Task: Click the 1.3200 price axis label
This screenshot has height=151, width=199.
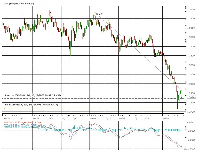Action: 191,65
